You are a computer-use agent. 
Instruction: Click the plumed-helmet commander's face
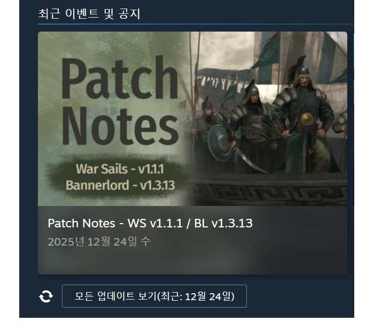303,81
